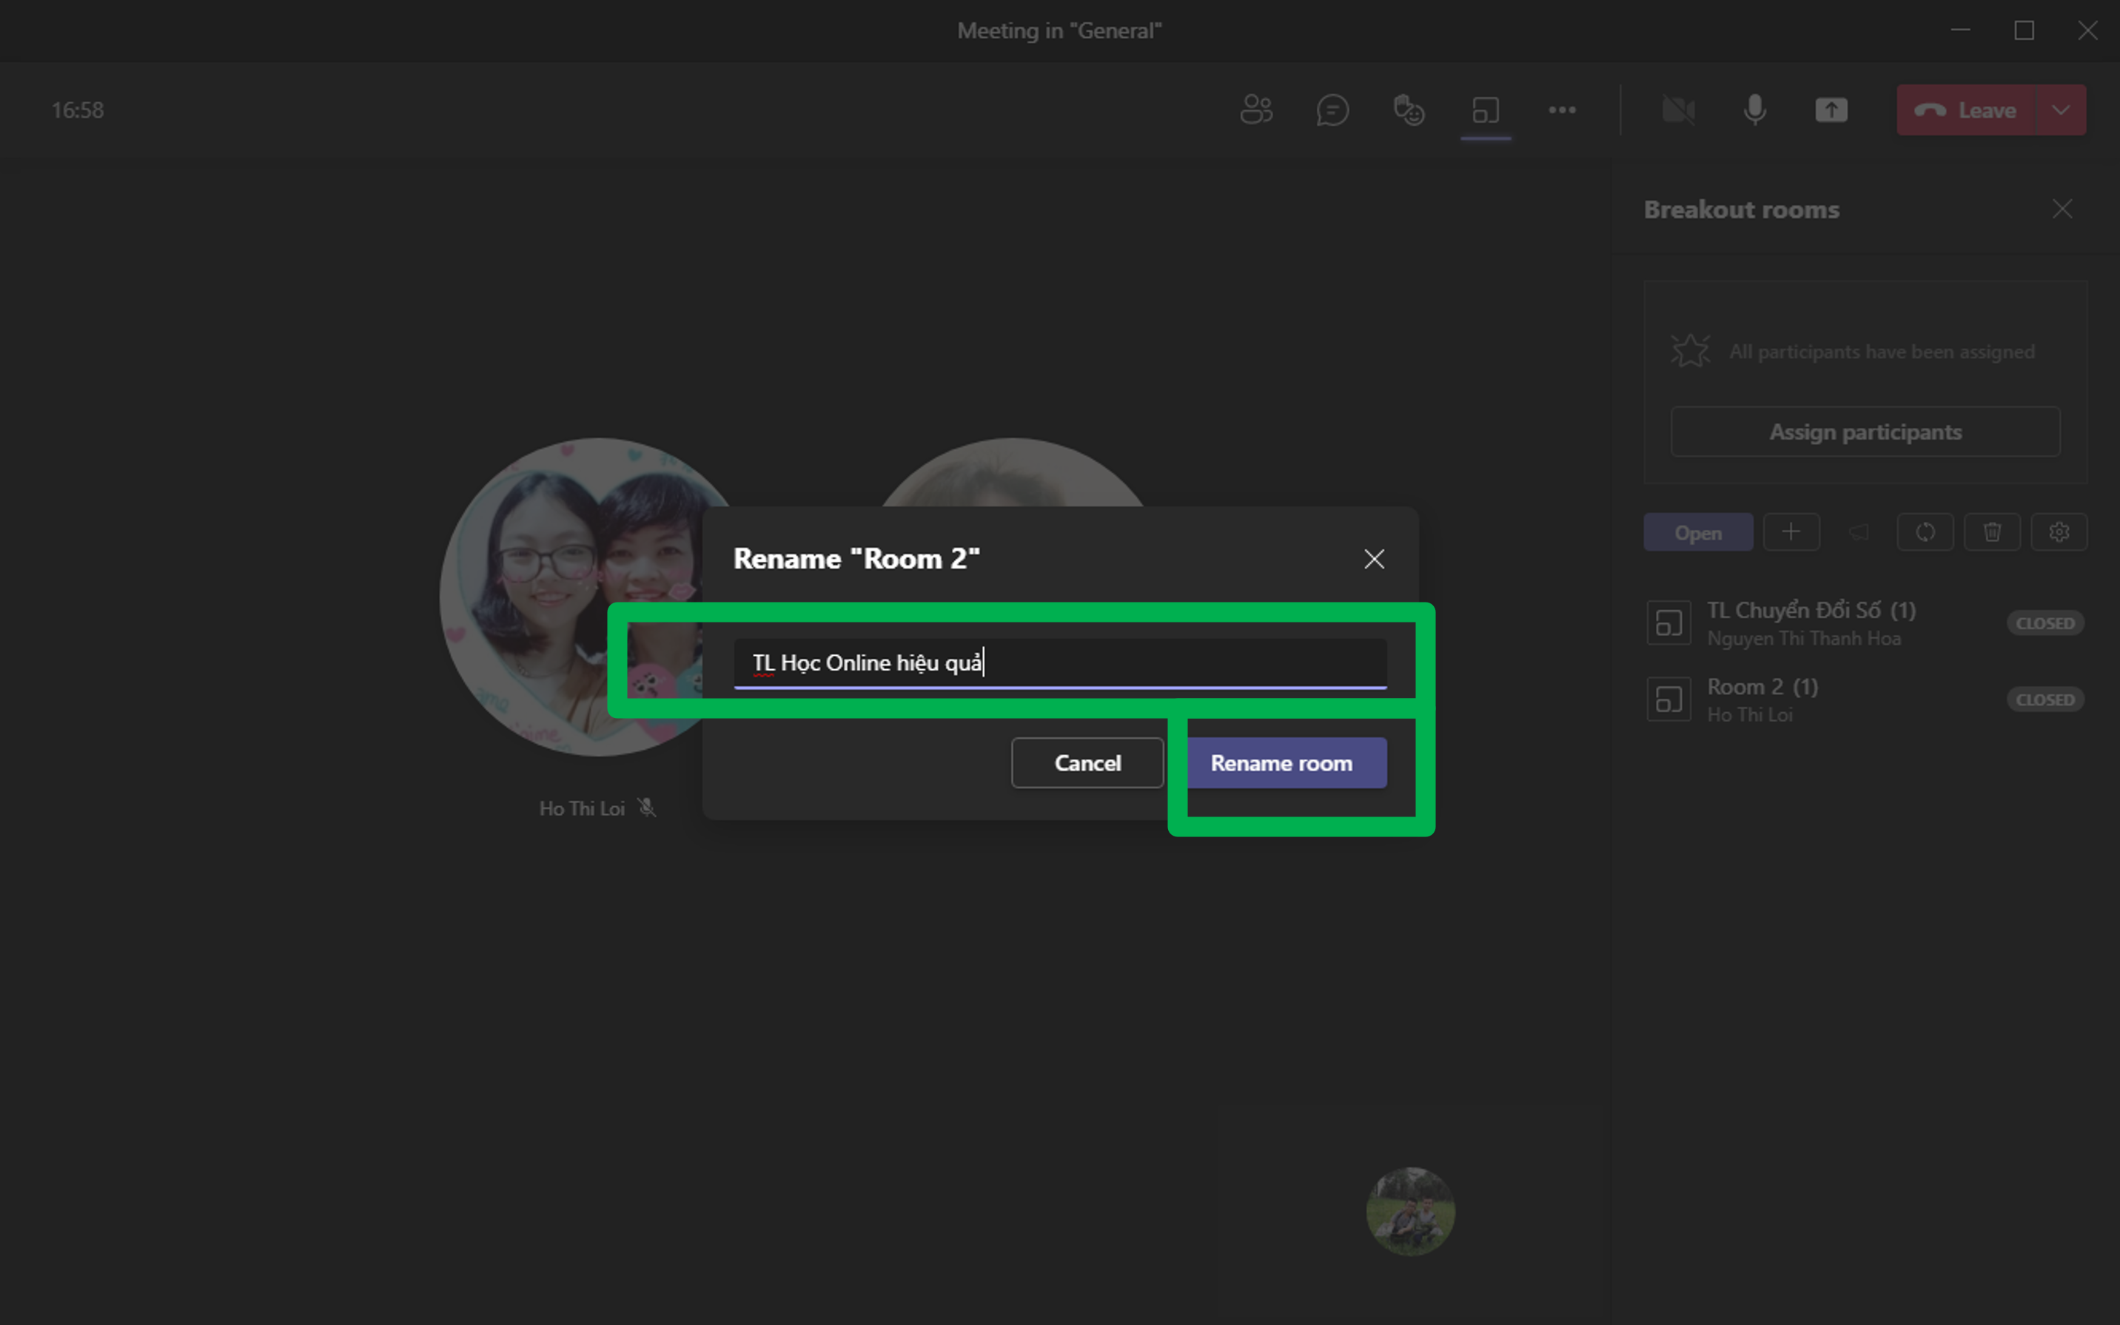Click the share content icon
The height and width of the screenshot is (1325, 2120).
coord(1831,110)
